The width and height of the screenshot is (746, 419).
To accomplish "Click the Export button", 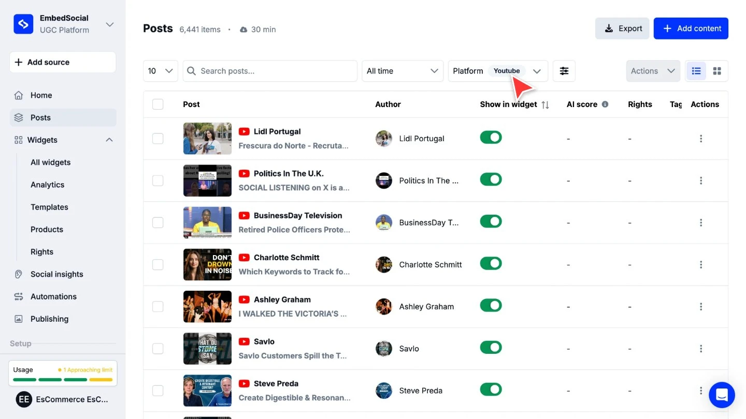I will point(622,28).
